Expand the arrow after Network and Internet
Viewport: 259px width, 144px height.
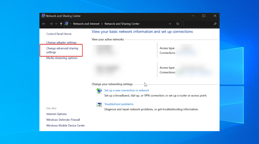pos(102,24)
